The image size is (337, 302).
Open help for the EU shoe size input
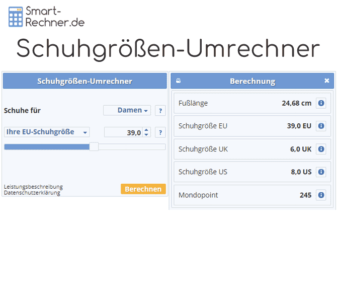(160, 132)
